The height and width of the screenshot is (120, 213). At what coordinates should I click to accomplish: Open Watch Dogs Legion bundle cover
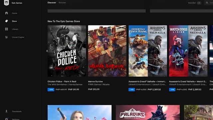(x=188, y=51)
